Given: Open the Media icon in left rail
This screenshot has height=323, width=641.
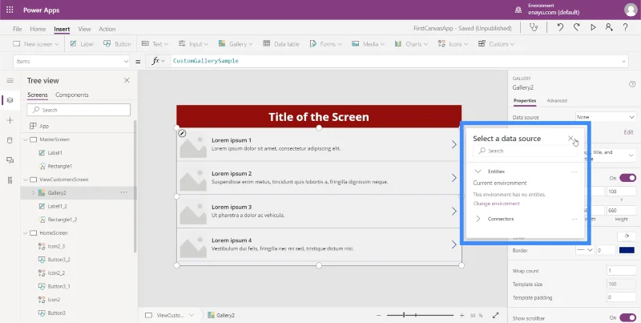Looking at the screenshot, I should click(x=10, y=159).
